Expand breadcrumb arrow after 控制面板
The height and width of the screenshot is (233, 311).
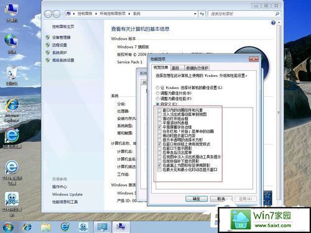coord(96,14)
